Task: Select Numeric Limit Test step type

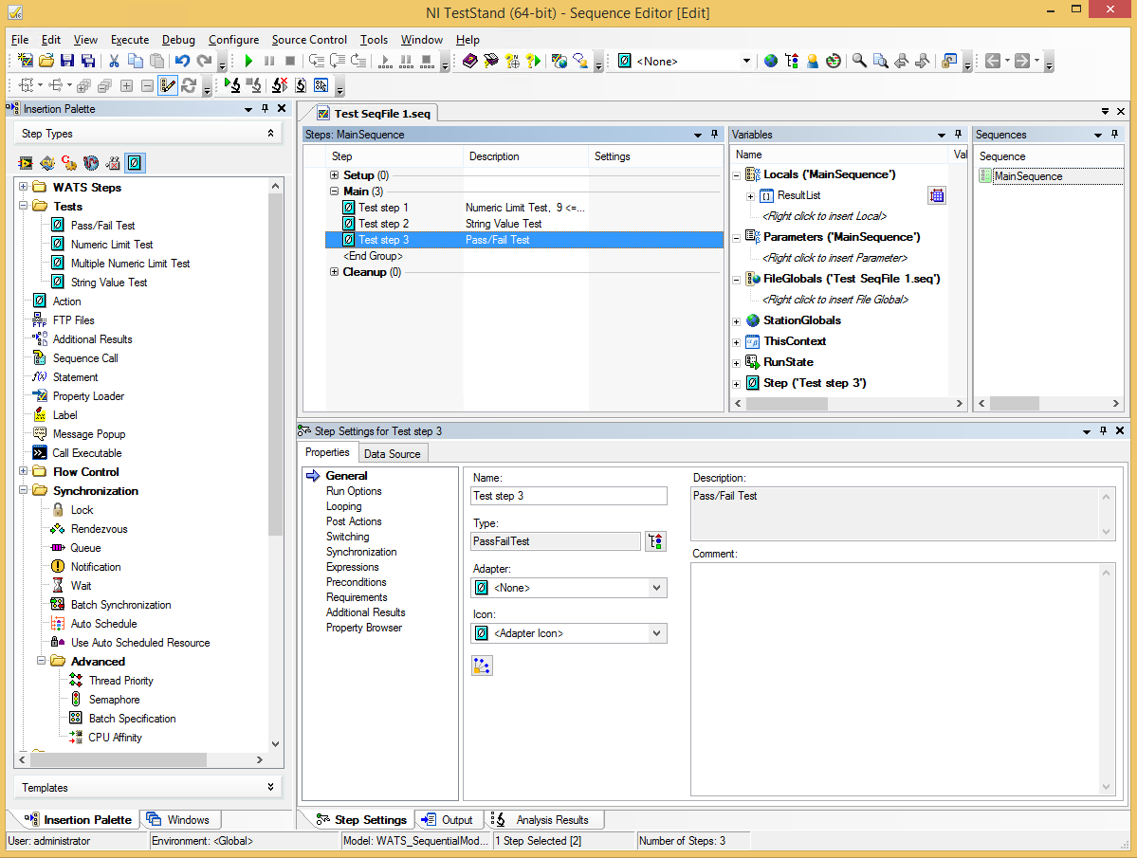Action: 112,245
